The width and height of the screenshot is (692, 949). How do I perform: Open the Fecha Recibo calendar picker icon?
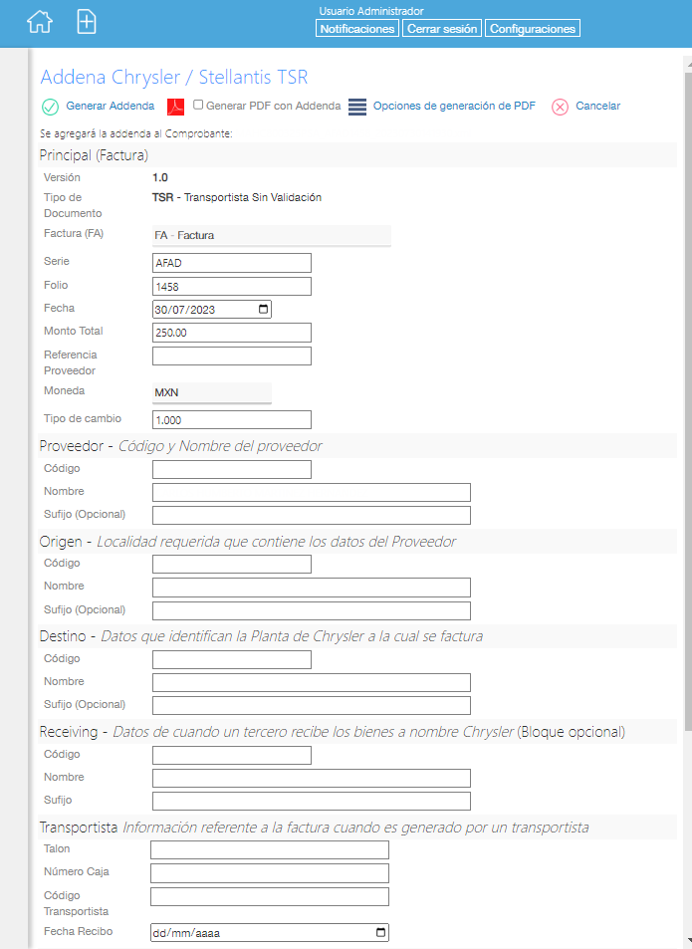380,933
